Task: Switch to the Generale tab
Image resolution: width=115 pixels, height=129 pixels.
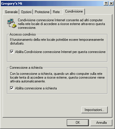Action: [11, 12]
